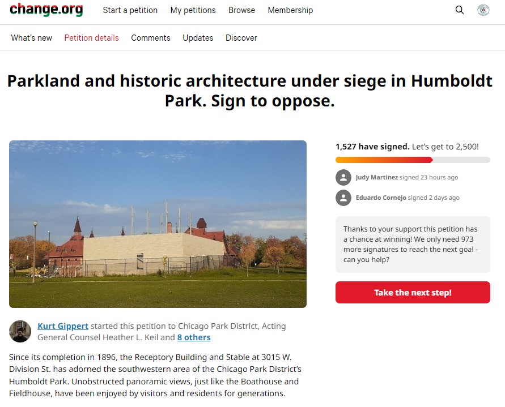Click Kurt Gippert's profile photo
505x407 pixels.
pyautogui.click(x=20, y=332)
